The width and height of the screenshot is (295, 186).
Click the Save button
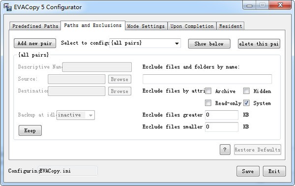248,171
